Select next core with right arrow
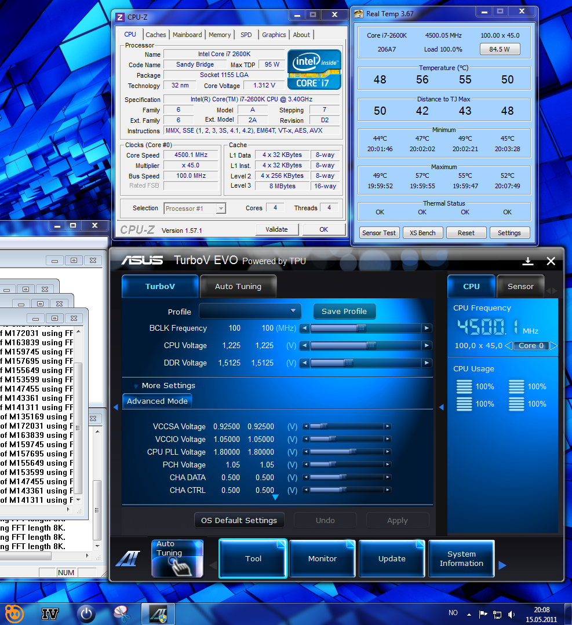Screen dimensions: 572x625 553,346
